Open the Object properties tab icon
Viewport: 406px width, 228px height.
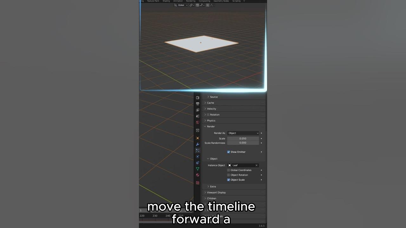(x=198, y=138)
